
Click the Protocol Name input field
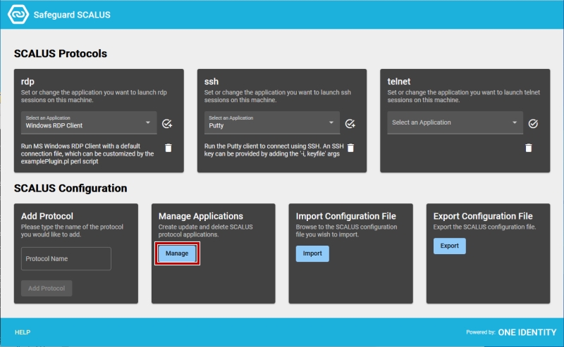click(66, 258)
